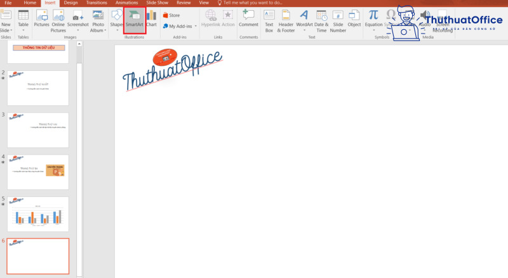The width and height of the screenshot is (508, 278).
Task: Select the ThuthuatOffice logo on the slide
Action: (172, 70)
